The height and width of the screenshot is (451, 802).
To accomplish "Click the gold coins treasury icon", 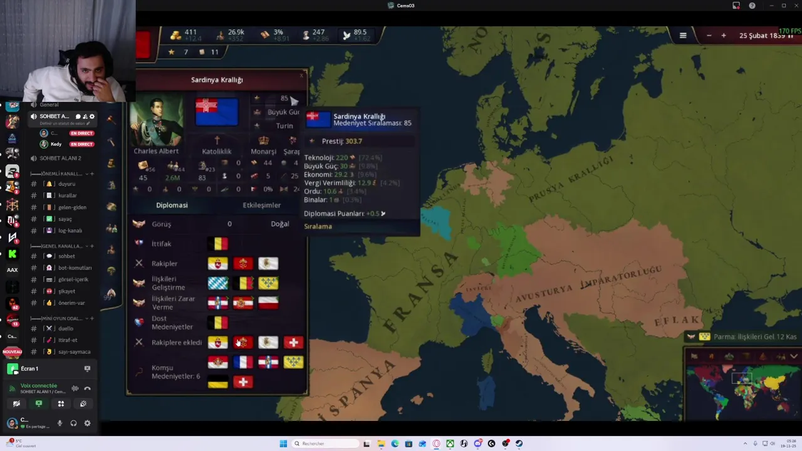I will (x=176, y=35).
